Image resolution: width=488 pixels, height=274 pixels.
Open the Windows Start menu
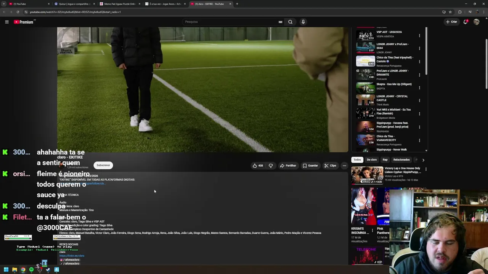click(6, 270)
